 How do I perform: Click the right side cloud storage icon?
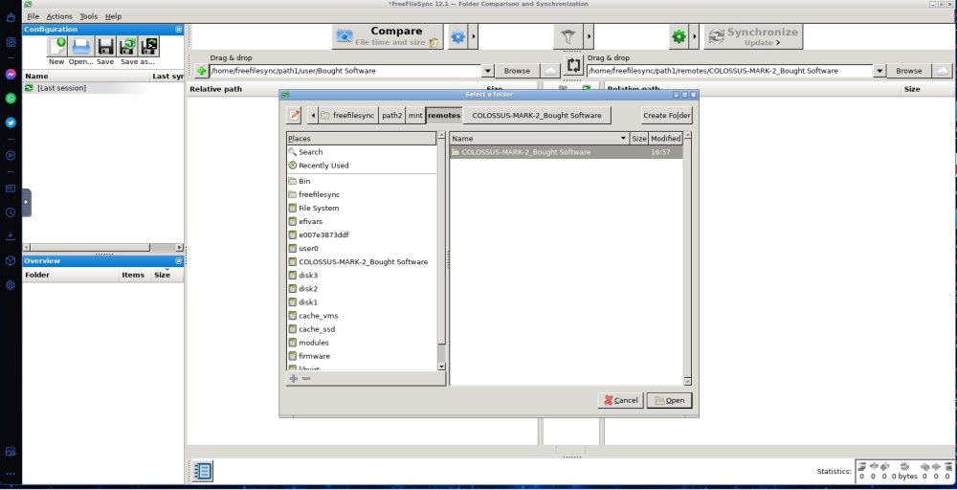coord(943,71)
